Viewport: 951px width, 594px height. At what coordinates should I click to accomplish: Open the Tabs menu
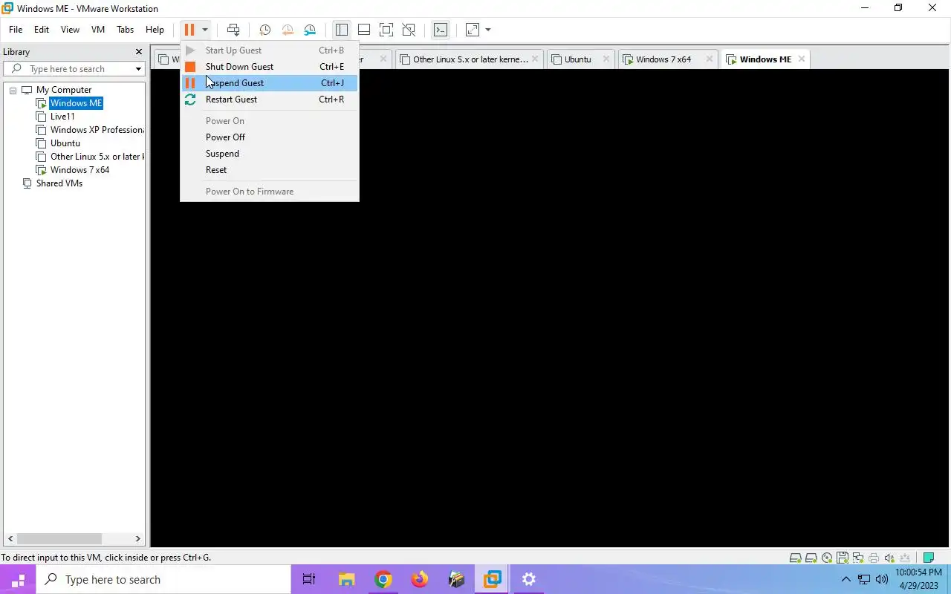(125, 30)
